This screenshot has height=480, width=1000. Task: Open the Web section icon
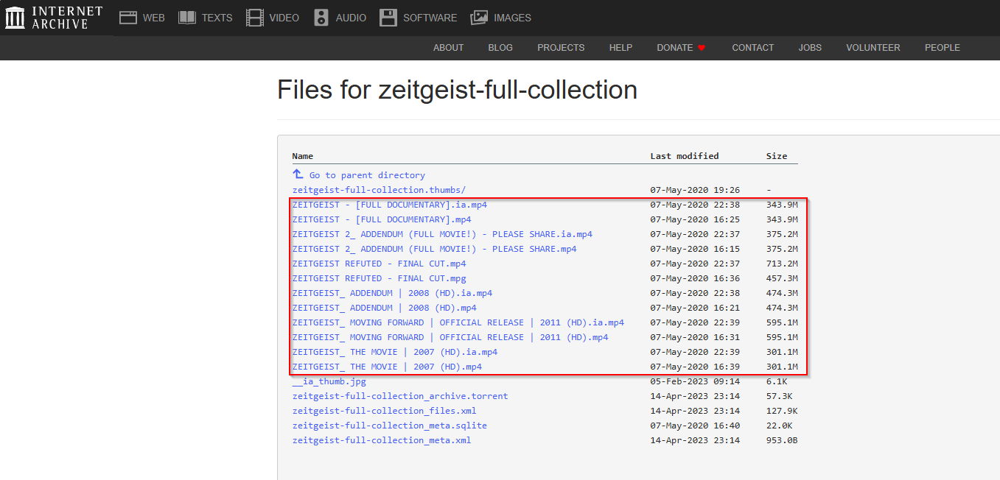pos(128,18)
